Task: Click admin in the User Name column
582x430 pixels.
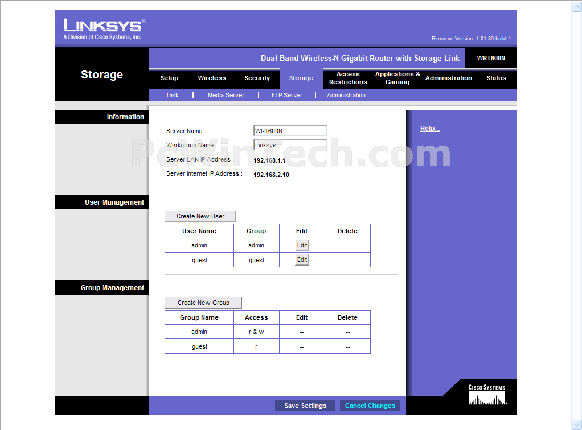Action: tap(199, 245)
